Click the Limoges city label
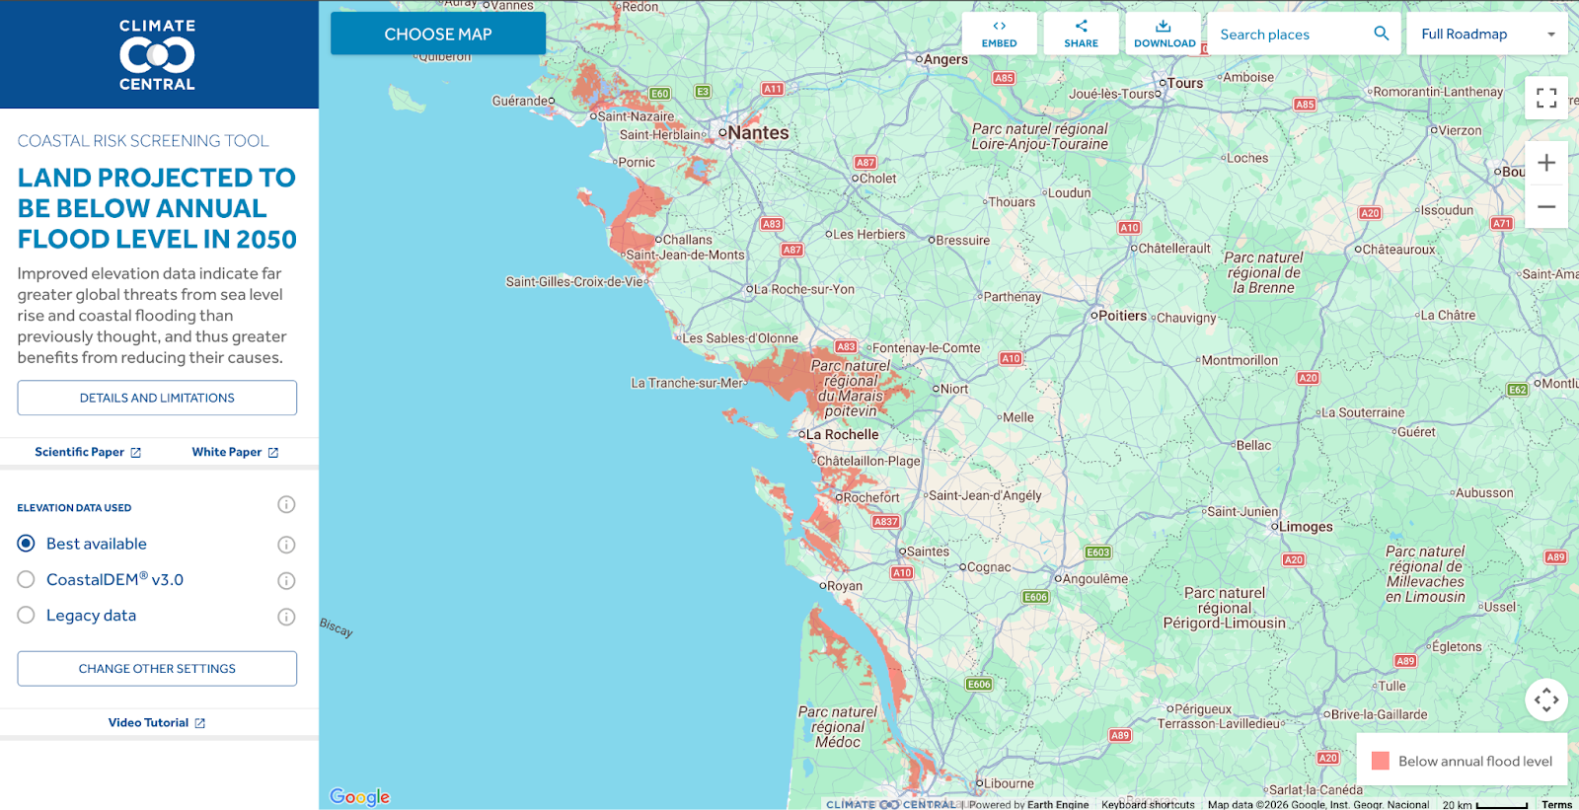1579x810 pixels. click(1306, 527)
